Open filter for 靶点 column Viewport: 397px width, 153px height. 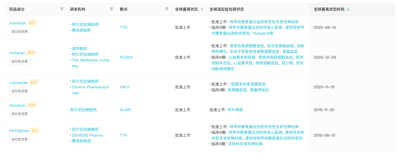coord(167,9)
